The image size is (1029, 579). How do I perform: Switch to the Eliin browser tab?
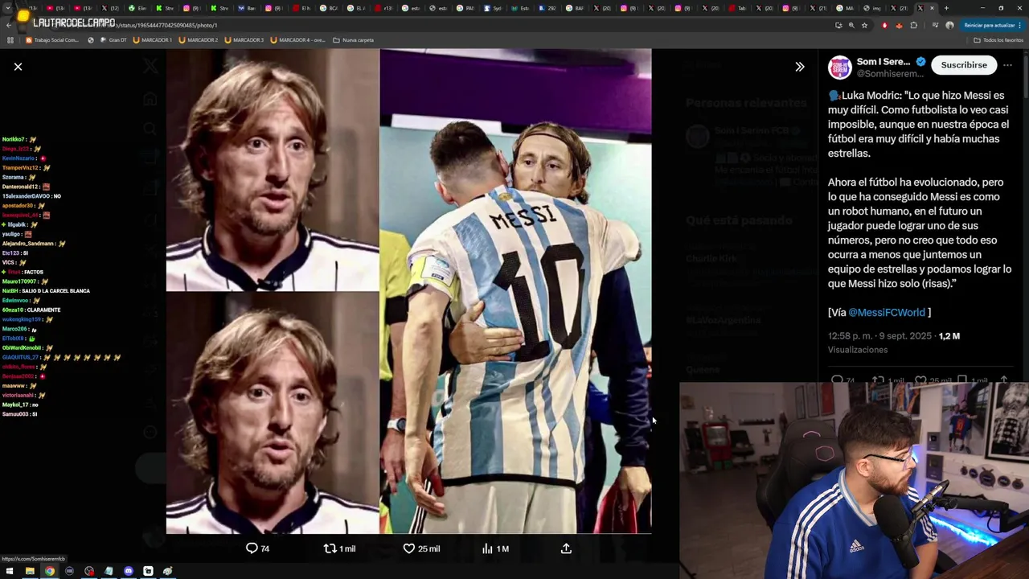pos(138,8)
